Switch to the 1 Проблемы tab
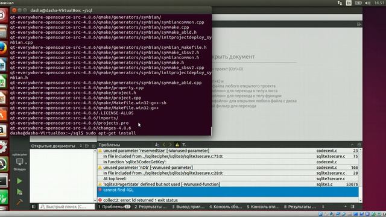This screenshot has width=386, height=217. pos(114,207)
